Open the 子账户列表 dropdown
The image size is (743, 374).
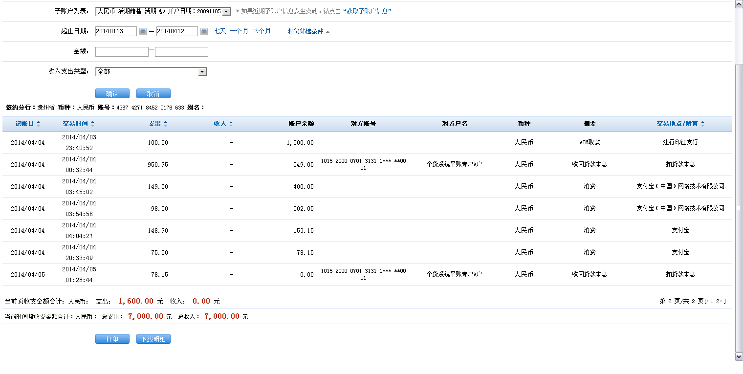[x=226, y=11]
